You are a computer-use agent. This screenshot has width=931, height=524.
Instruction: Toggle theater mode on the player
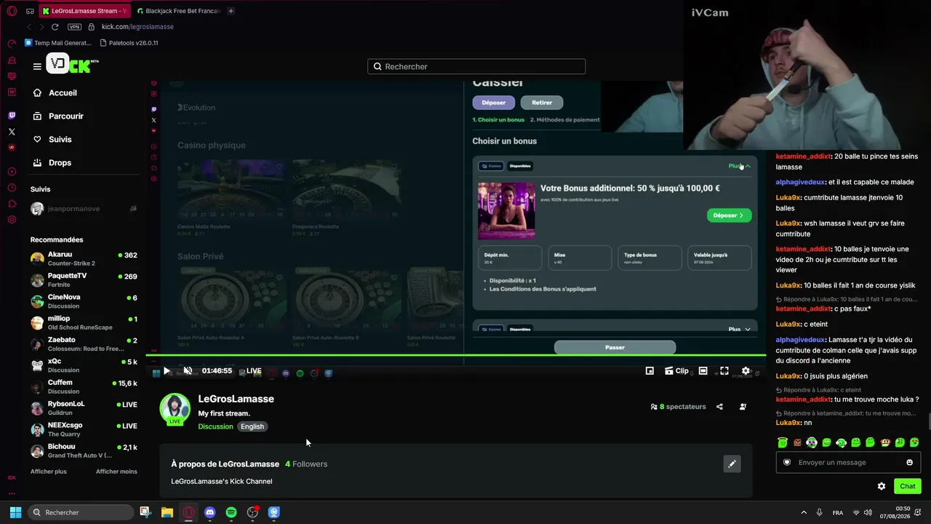[x=703, y=371]
